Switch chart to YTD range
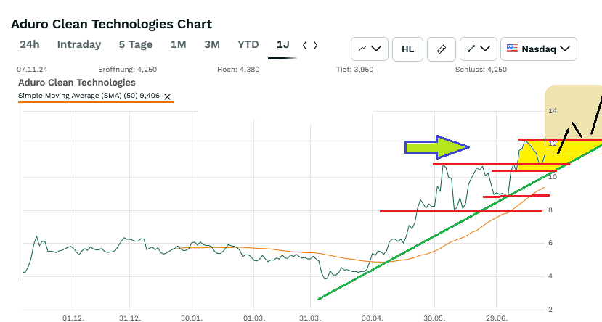 (248, 44)
